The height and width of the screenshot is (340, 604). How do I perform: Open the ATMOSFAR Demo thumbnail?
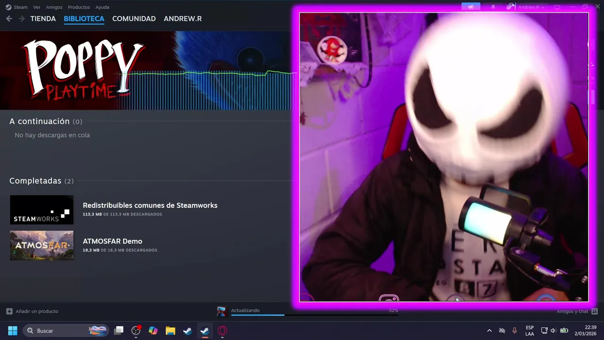[42, 246]
